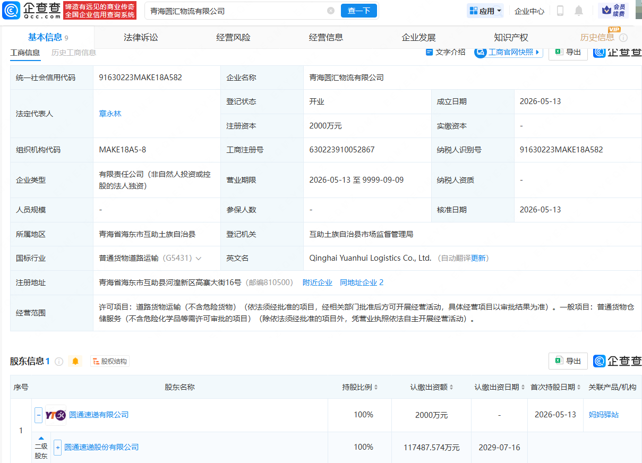This screenshot has width=642, height=463.
Task: Click the 查一下 search button
Action: coord(359,11)
